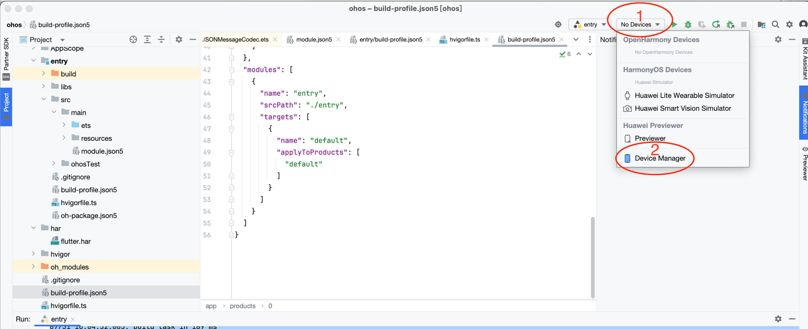Image resolution: width=808 pixels, height=329 pixels.
Task: Toggle code fold marker on line 42
Action: (231, 70)
